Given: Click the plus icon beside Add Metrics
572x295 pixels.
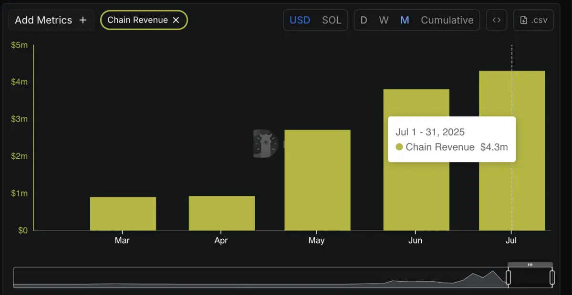Looking at the screenshot, I should [x=83, y=20].
